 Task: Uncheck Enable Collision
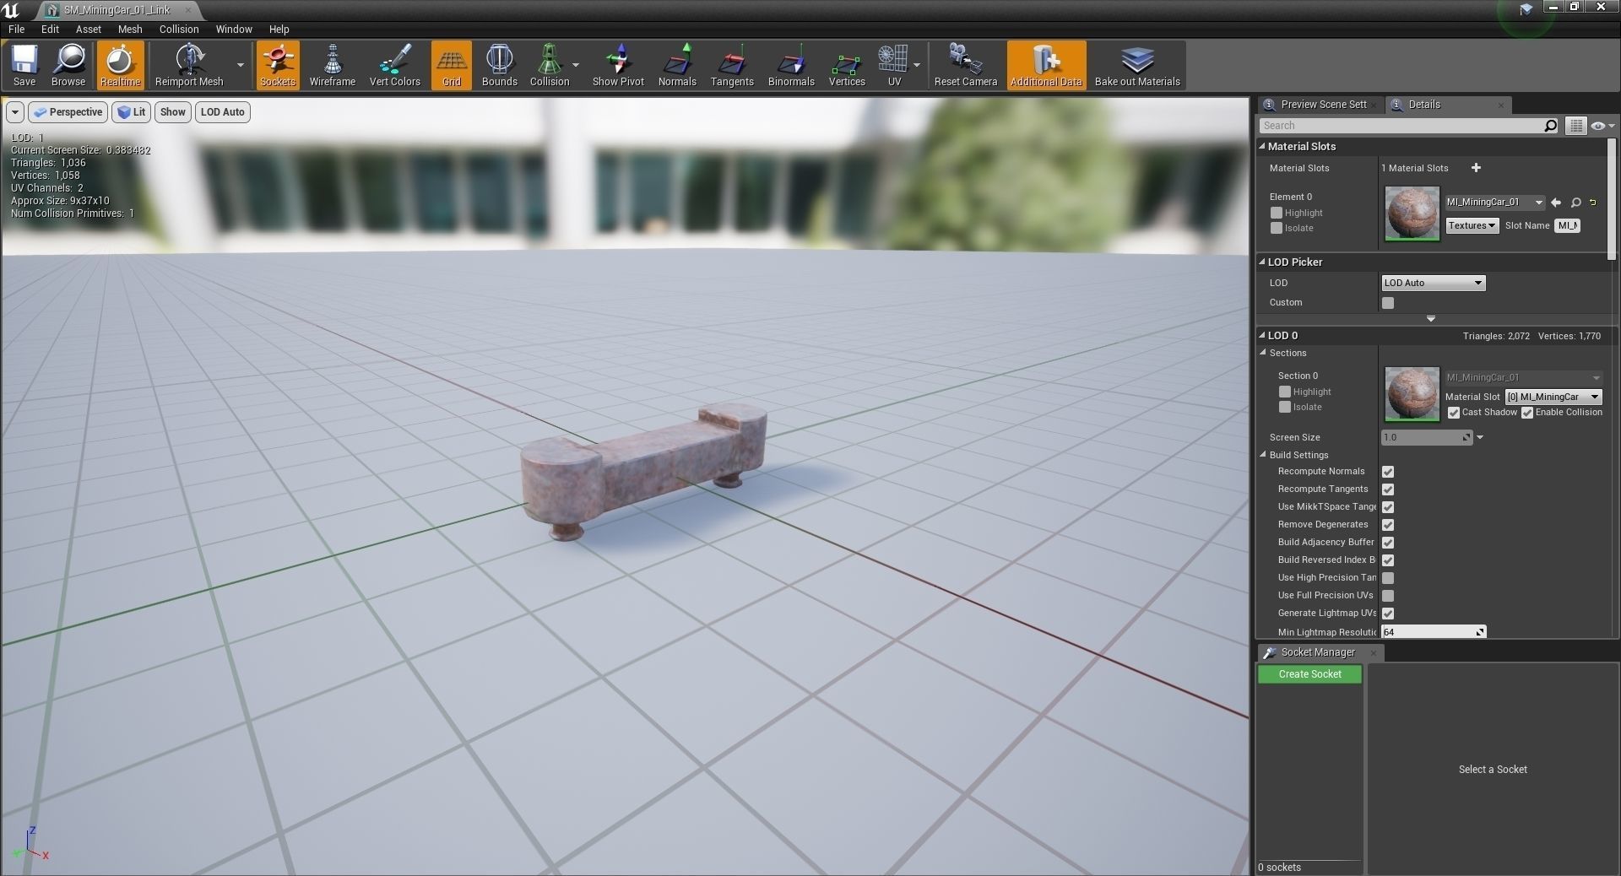coord(1527,413)
